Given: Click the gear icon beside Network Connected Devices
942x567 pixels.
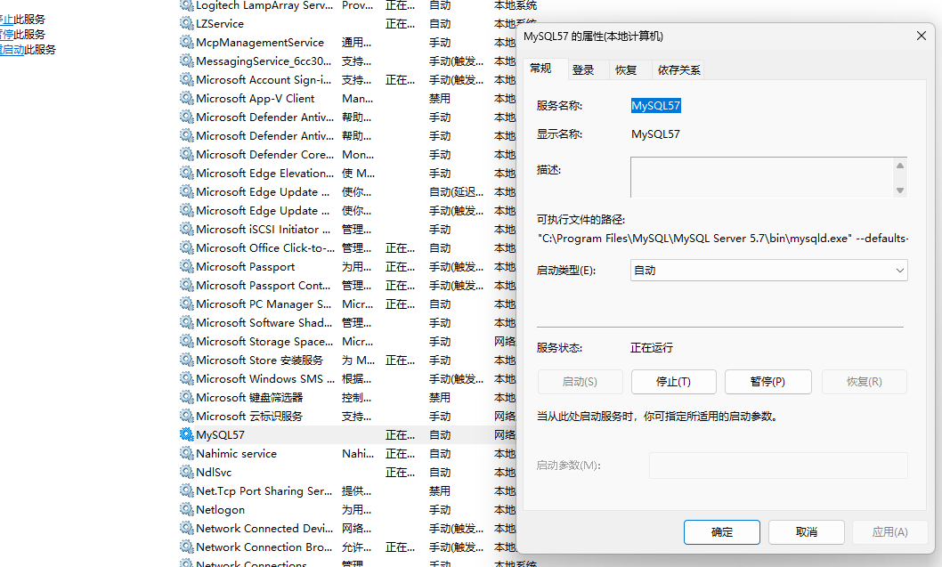Looking at the screenshot, I should (x=186, y=528).
